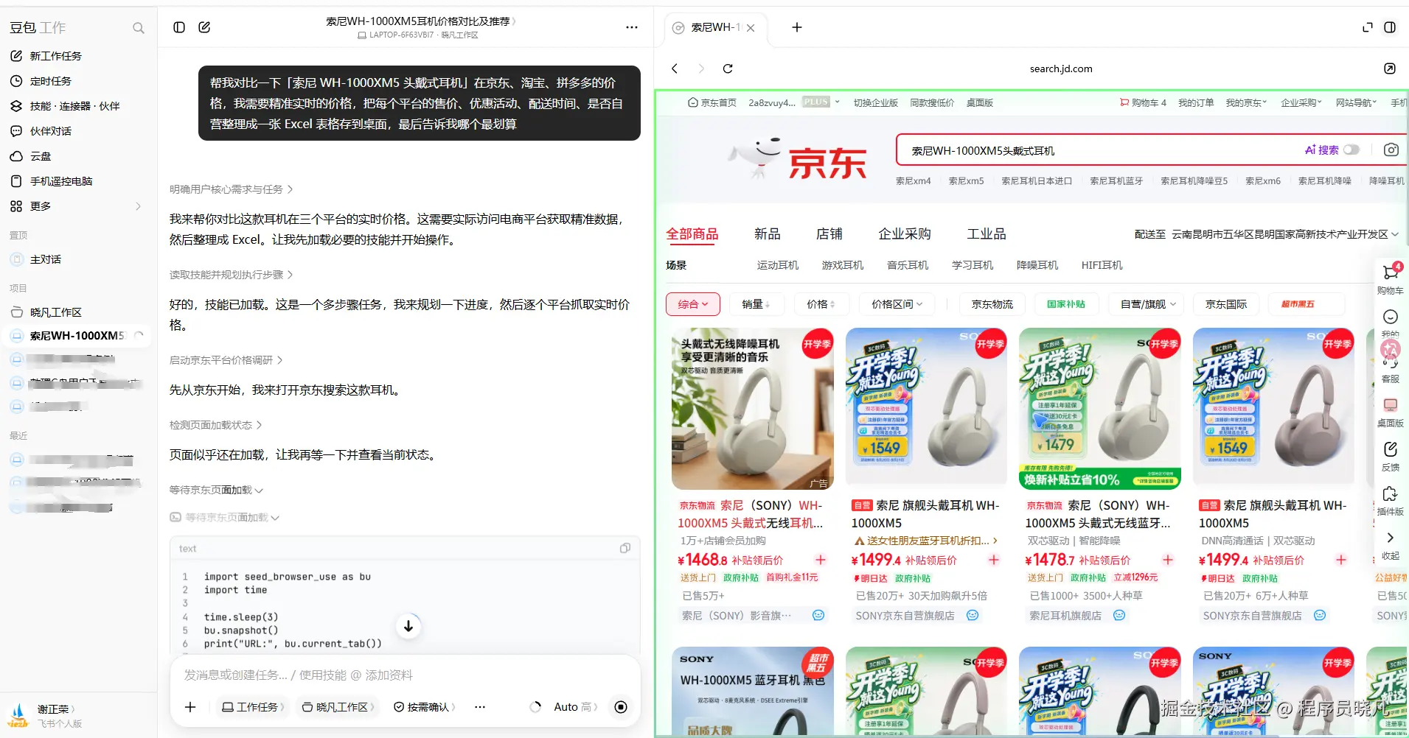Screen dimensions: 1409x738
Task: Open the 综合 sort dropdown
Action: coord(693,304)
